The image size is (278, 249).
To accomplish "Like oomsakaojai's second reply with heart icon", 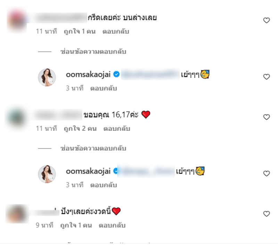I will tap(266, 174).
